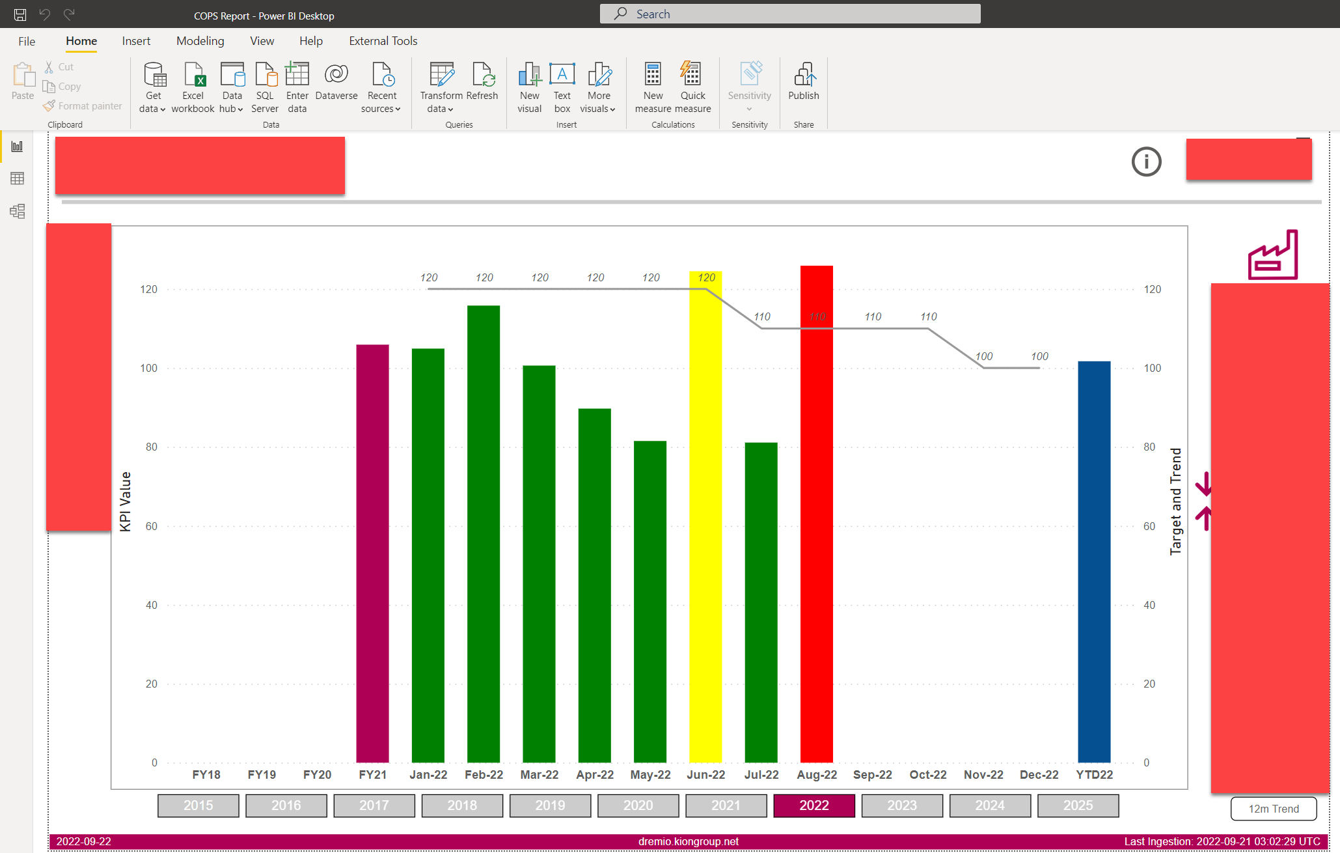Select the 2015 year button
The height and width of the screenshot is (853, 1340).
(198, 805)
